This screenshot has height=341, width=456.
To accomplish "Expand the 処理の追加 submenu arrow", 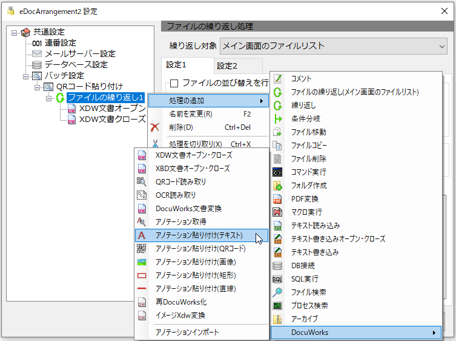I will pos(262,101).
